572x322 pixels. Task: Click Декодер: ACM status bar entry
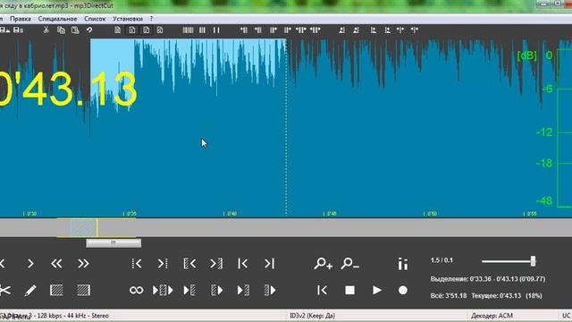(x=492, y=316)
